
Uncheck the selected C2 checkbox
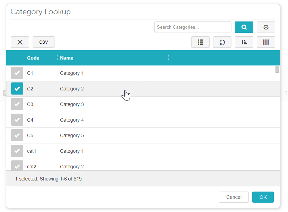(x=17, y=89)
